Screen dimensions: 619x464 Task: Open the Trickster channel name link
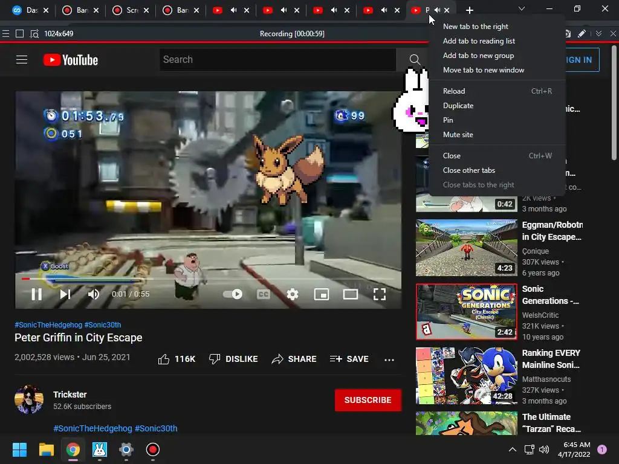click(70, 395)
